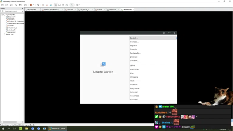Click the stretch guest display icon
233x131 pixels.
click(77, 5)
